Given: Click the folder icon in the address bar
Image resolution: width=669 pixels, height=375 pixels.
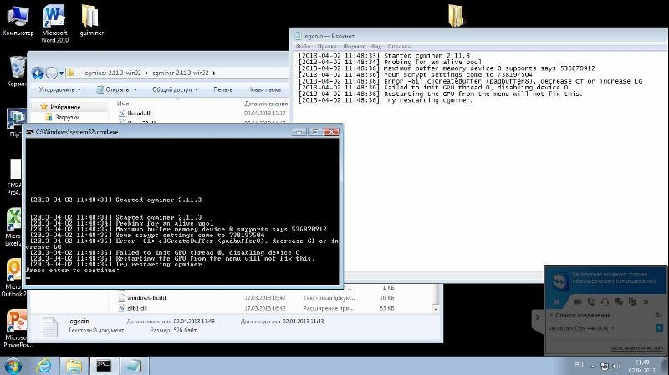Looking at the screenshot, I should pyautogui.click(x=70, y=73).
